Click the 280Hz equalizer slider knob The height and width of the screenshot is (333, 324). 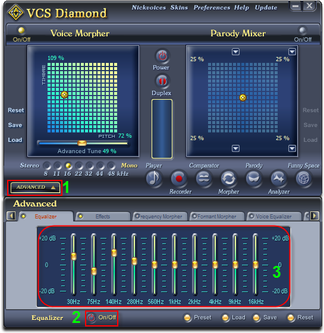pyautogui.click(x=134, y=261)
